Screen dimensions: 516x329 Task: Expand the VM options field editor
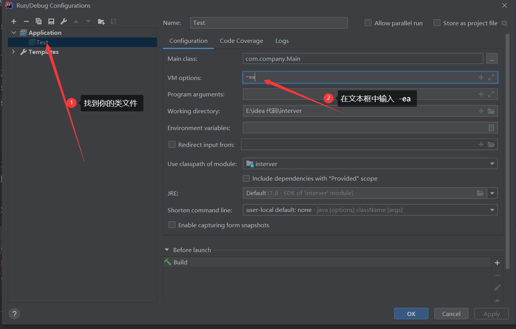[492, 77]
